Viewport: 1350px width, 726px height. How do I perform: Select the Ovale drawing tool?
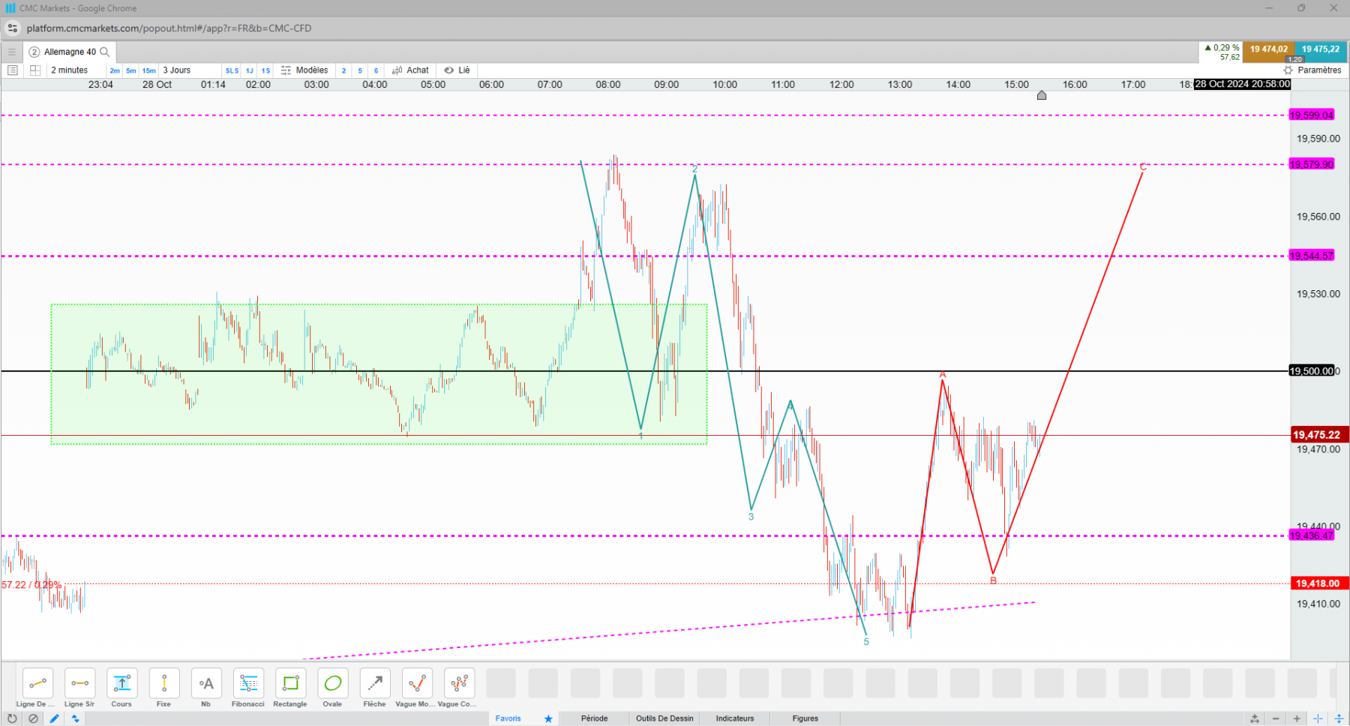(332, 683)
